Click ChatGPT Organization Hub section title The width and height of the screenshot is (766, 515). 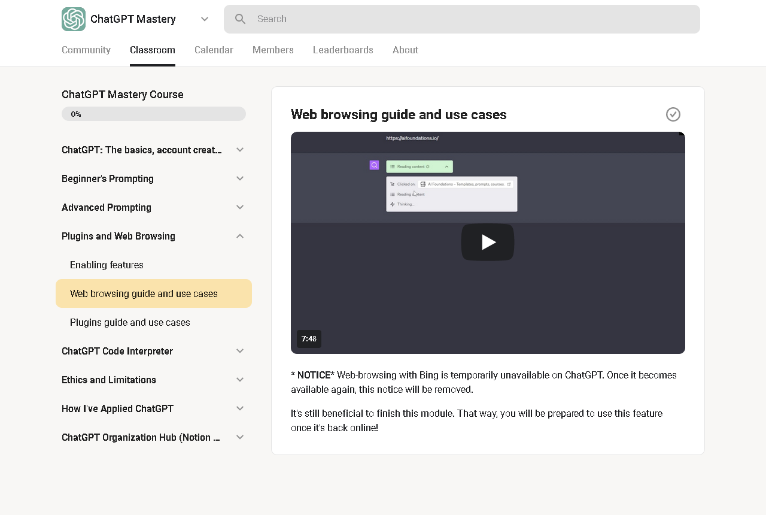[x=141, y=437]
